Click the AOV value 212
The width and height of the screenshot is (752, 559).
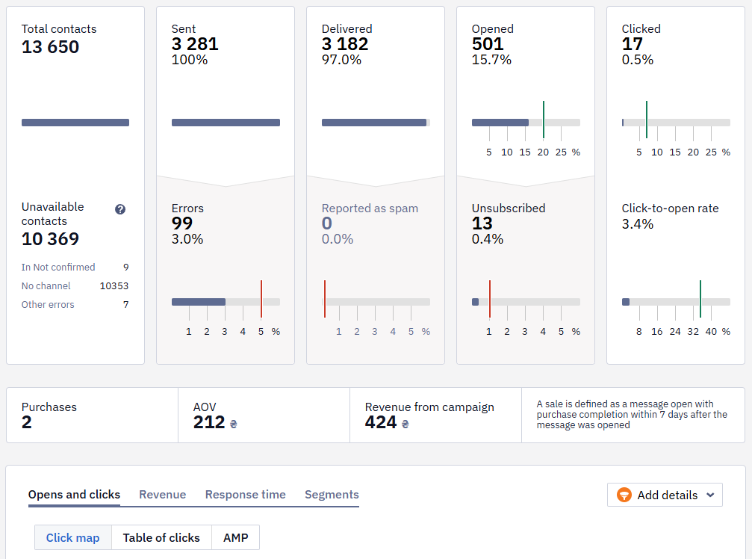pos(209,422)
